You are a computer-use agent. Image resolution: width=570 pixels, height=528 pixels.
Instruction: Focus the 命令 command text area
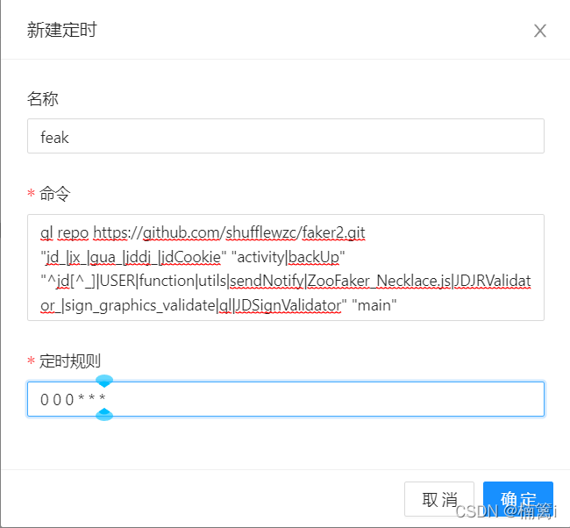click(285, 268)
